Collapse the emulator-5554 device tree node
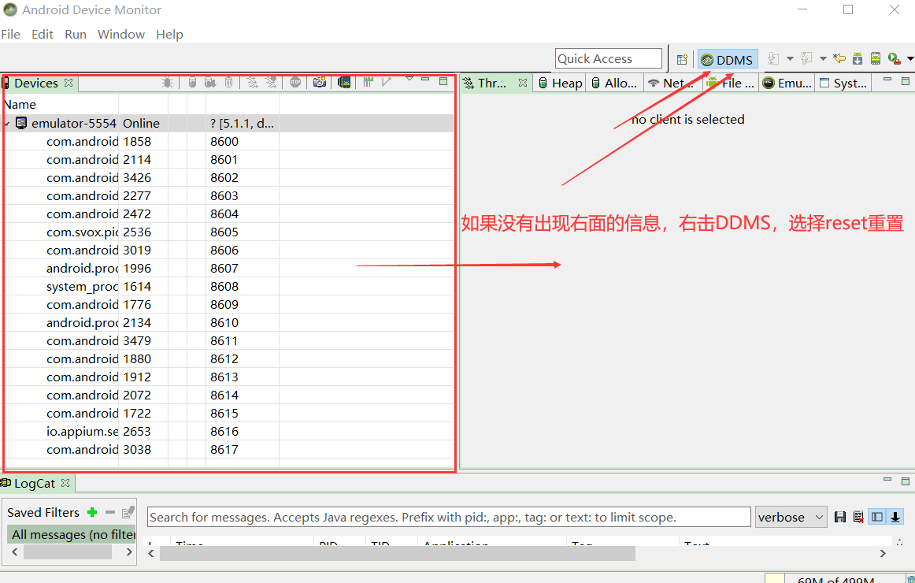 (x=7, y=124)
